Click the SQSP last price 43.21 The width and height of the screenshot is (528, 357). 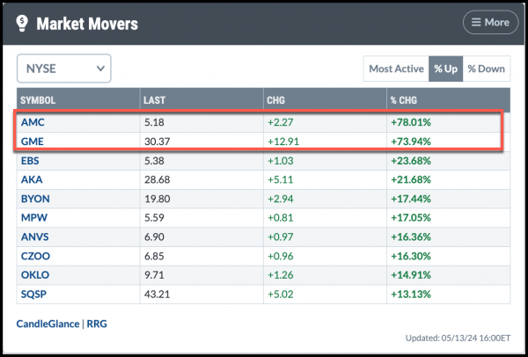[x=158, y=294]
